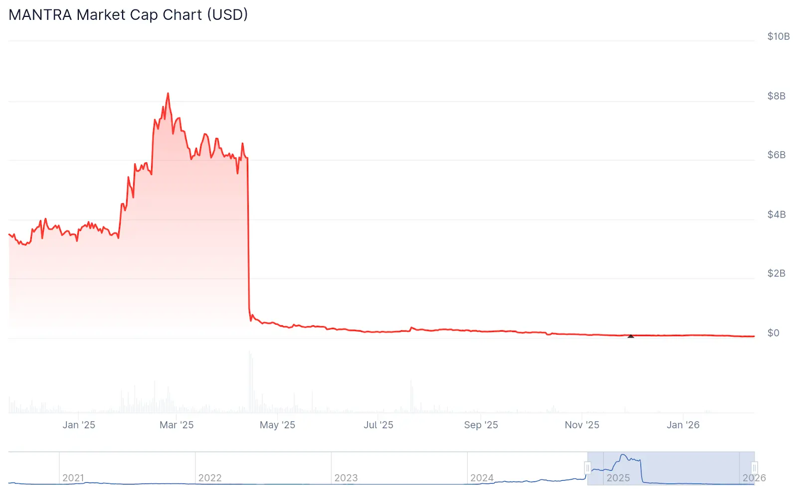798x497 pixels.
Task: Click the right range navigator handle
Action: [754, 468]
